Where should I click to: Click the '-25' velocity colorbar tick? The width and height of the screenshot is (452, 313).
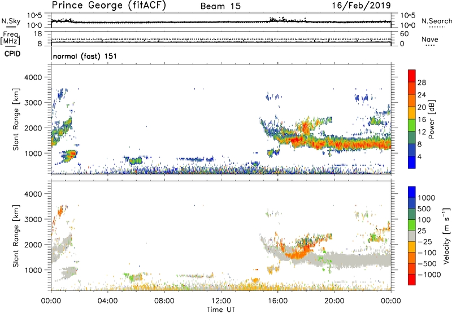coord(425,242)
